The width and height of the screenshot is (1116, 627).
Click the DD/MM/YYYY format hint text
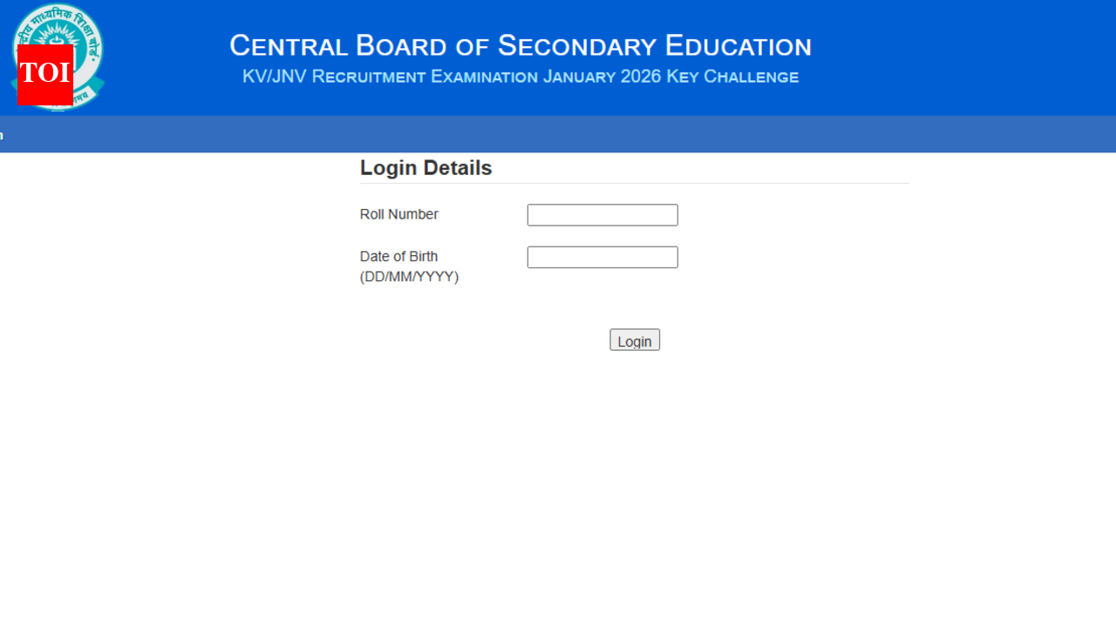(x=409, y=276)
